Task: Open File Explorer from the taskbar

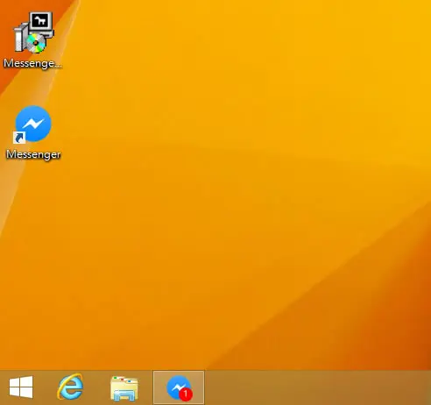Action: [124, 388]
